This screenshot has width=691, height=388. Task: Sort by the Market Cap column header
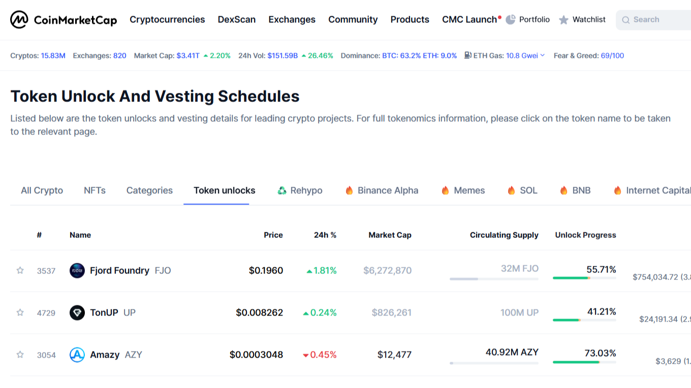pyautogui.click(x=390, y=235)
